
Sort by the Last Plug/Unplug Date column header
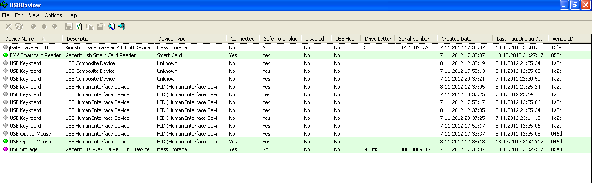click(x=519, y=39)
